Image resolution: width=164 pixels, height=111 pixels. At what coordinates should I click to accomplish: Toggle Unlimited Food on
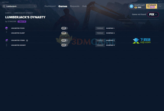click(x=64, y=28)
